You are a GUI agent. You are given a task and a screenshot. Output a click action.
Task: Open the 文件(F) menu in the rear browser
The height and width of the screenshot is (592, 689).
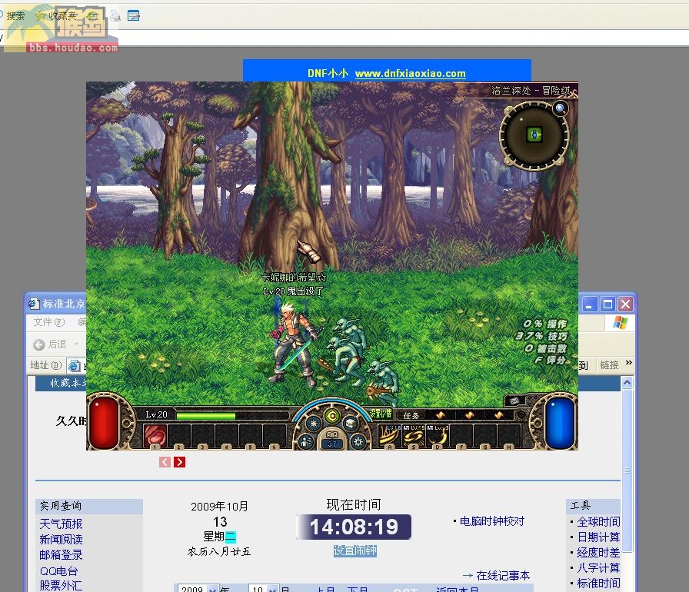[49, 322]
